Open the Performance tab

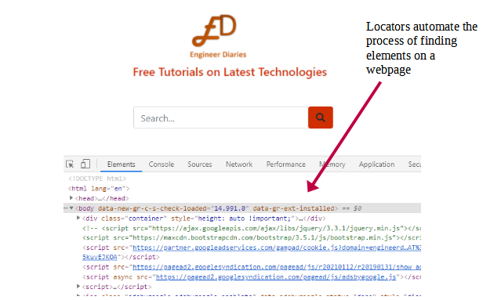coord(286,164)
